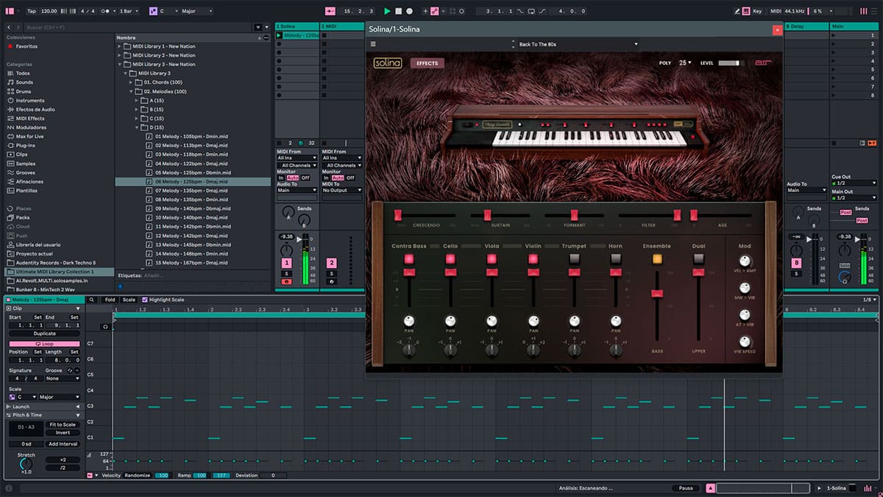
Task: Click the Clip panel icon in editor
Action: point(10,309)
